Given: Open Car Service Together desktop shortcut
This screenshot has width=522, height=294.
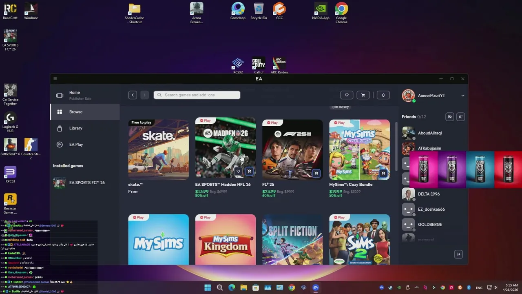Looking at the screenshot, I should coord(10,95).
